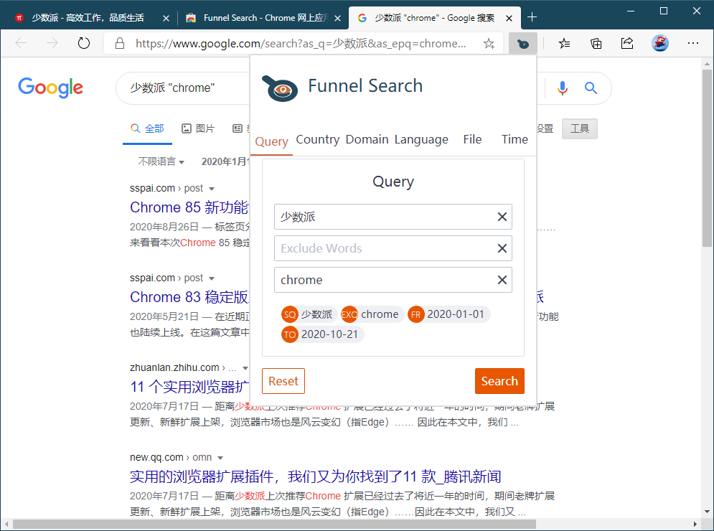
Task: Select the 图片 images tab on Google
Action: pos(198,129)
